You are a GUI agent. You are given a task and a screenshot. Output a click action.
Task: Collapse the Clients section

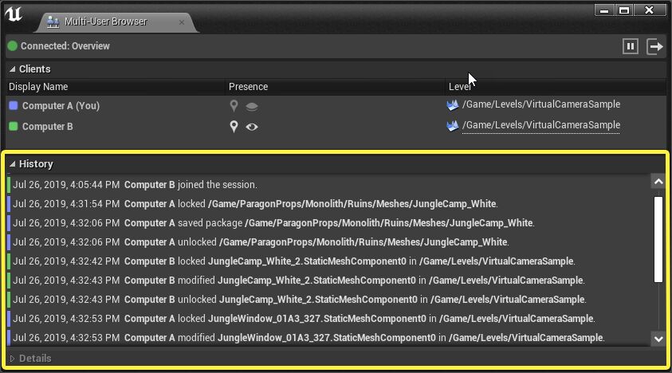click(13, 69)
